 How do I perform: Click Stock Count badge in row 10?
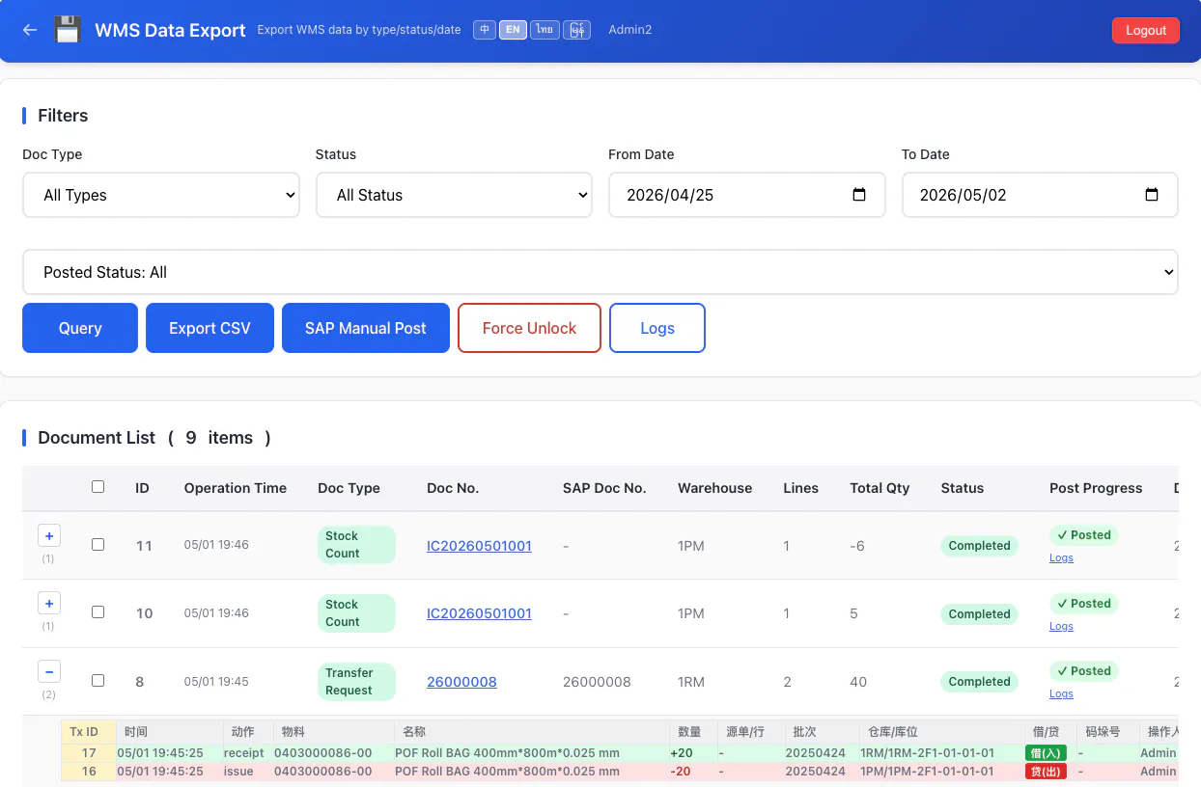click(356, 613)
